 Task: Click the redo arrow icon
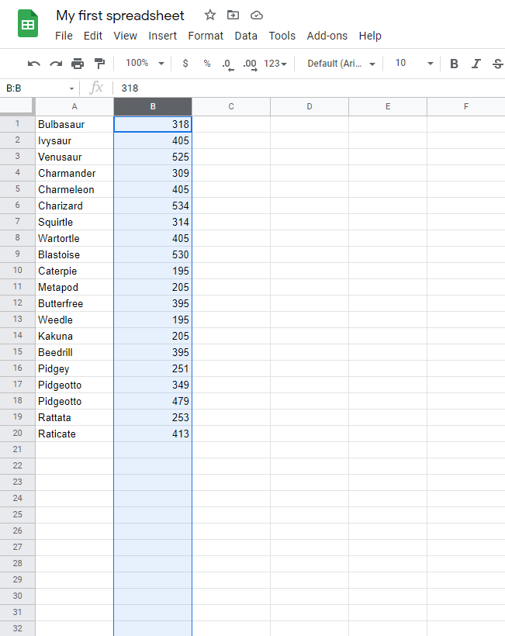[x=55, y=64]
